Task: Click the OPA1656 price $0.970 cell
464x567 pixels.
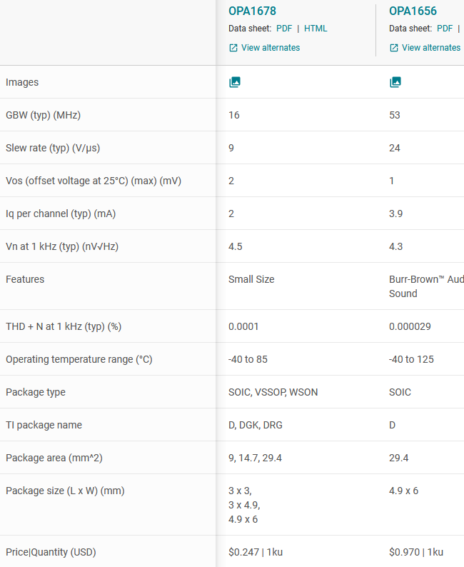Action: pyautogui.click(x=416, y=552)
